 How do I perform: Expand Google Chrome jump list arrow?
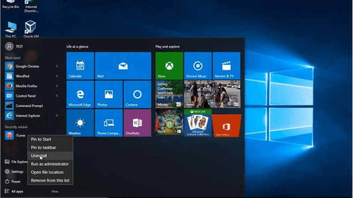coord(57,66)
